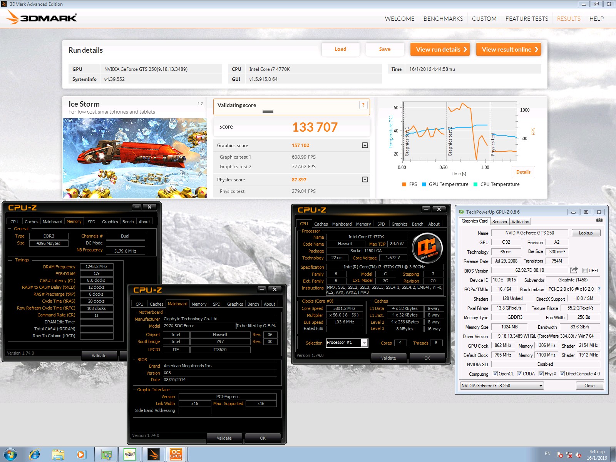The height and width of the screenshot is (462, 616).
Task: Click Close button in GPU-Z window
Action: (x=589, y=385)
